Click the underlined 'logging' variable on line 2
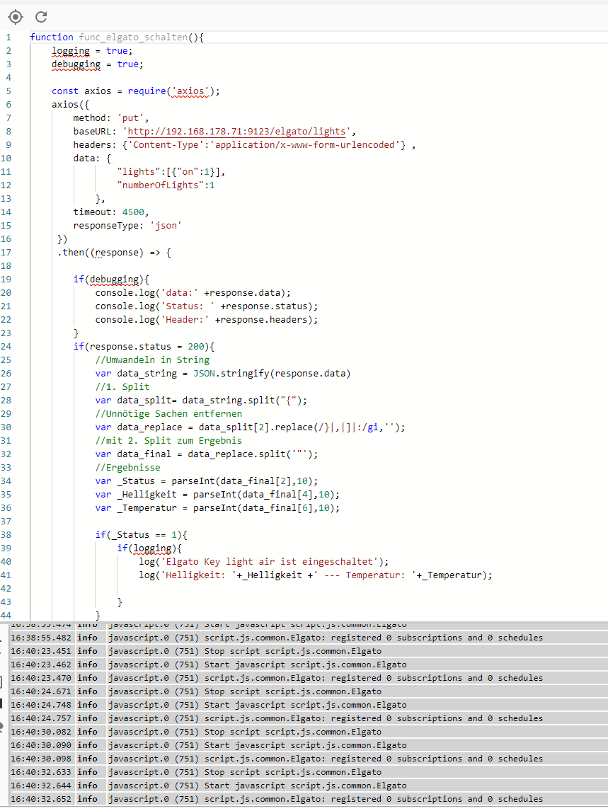608x811 pixels. tap(70, 51)
